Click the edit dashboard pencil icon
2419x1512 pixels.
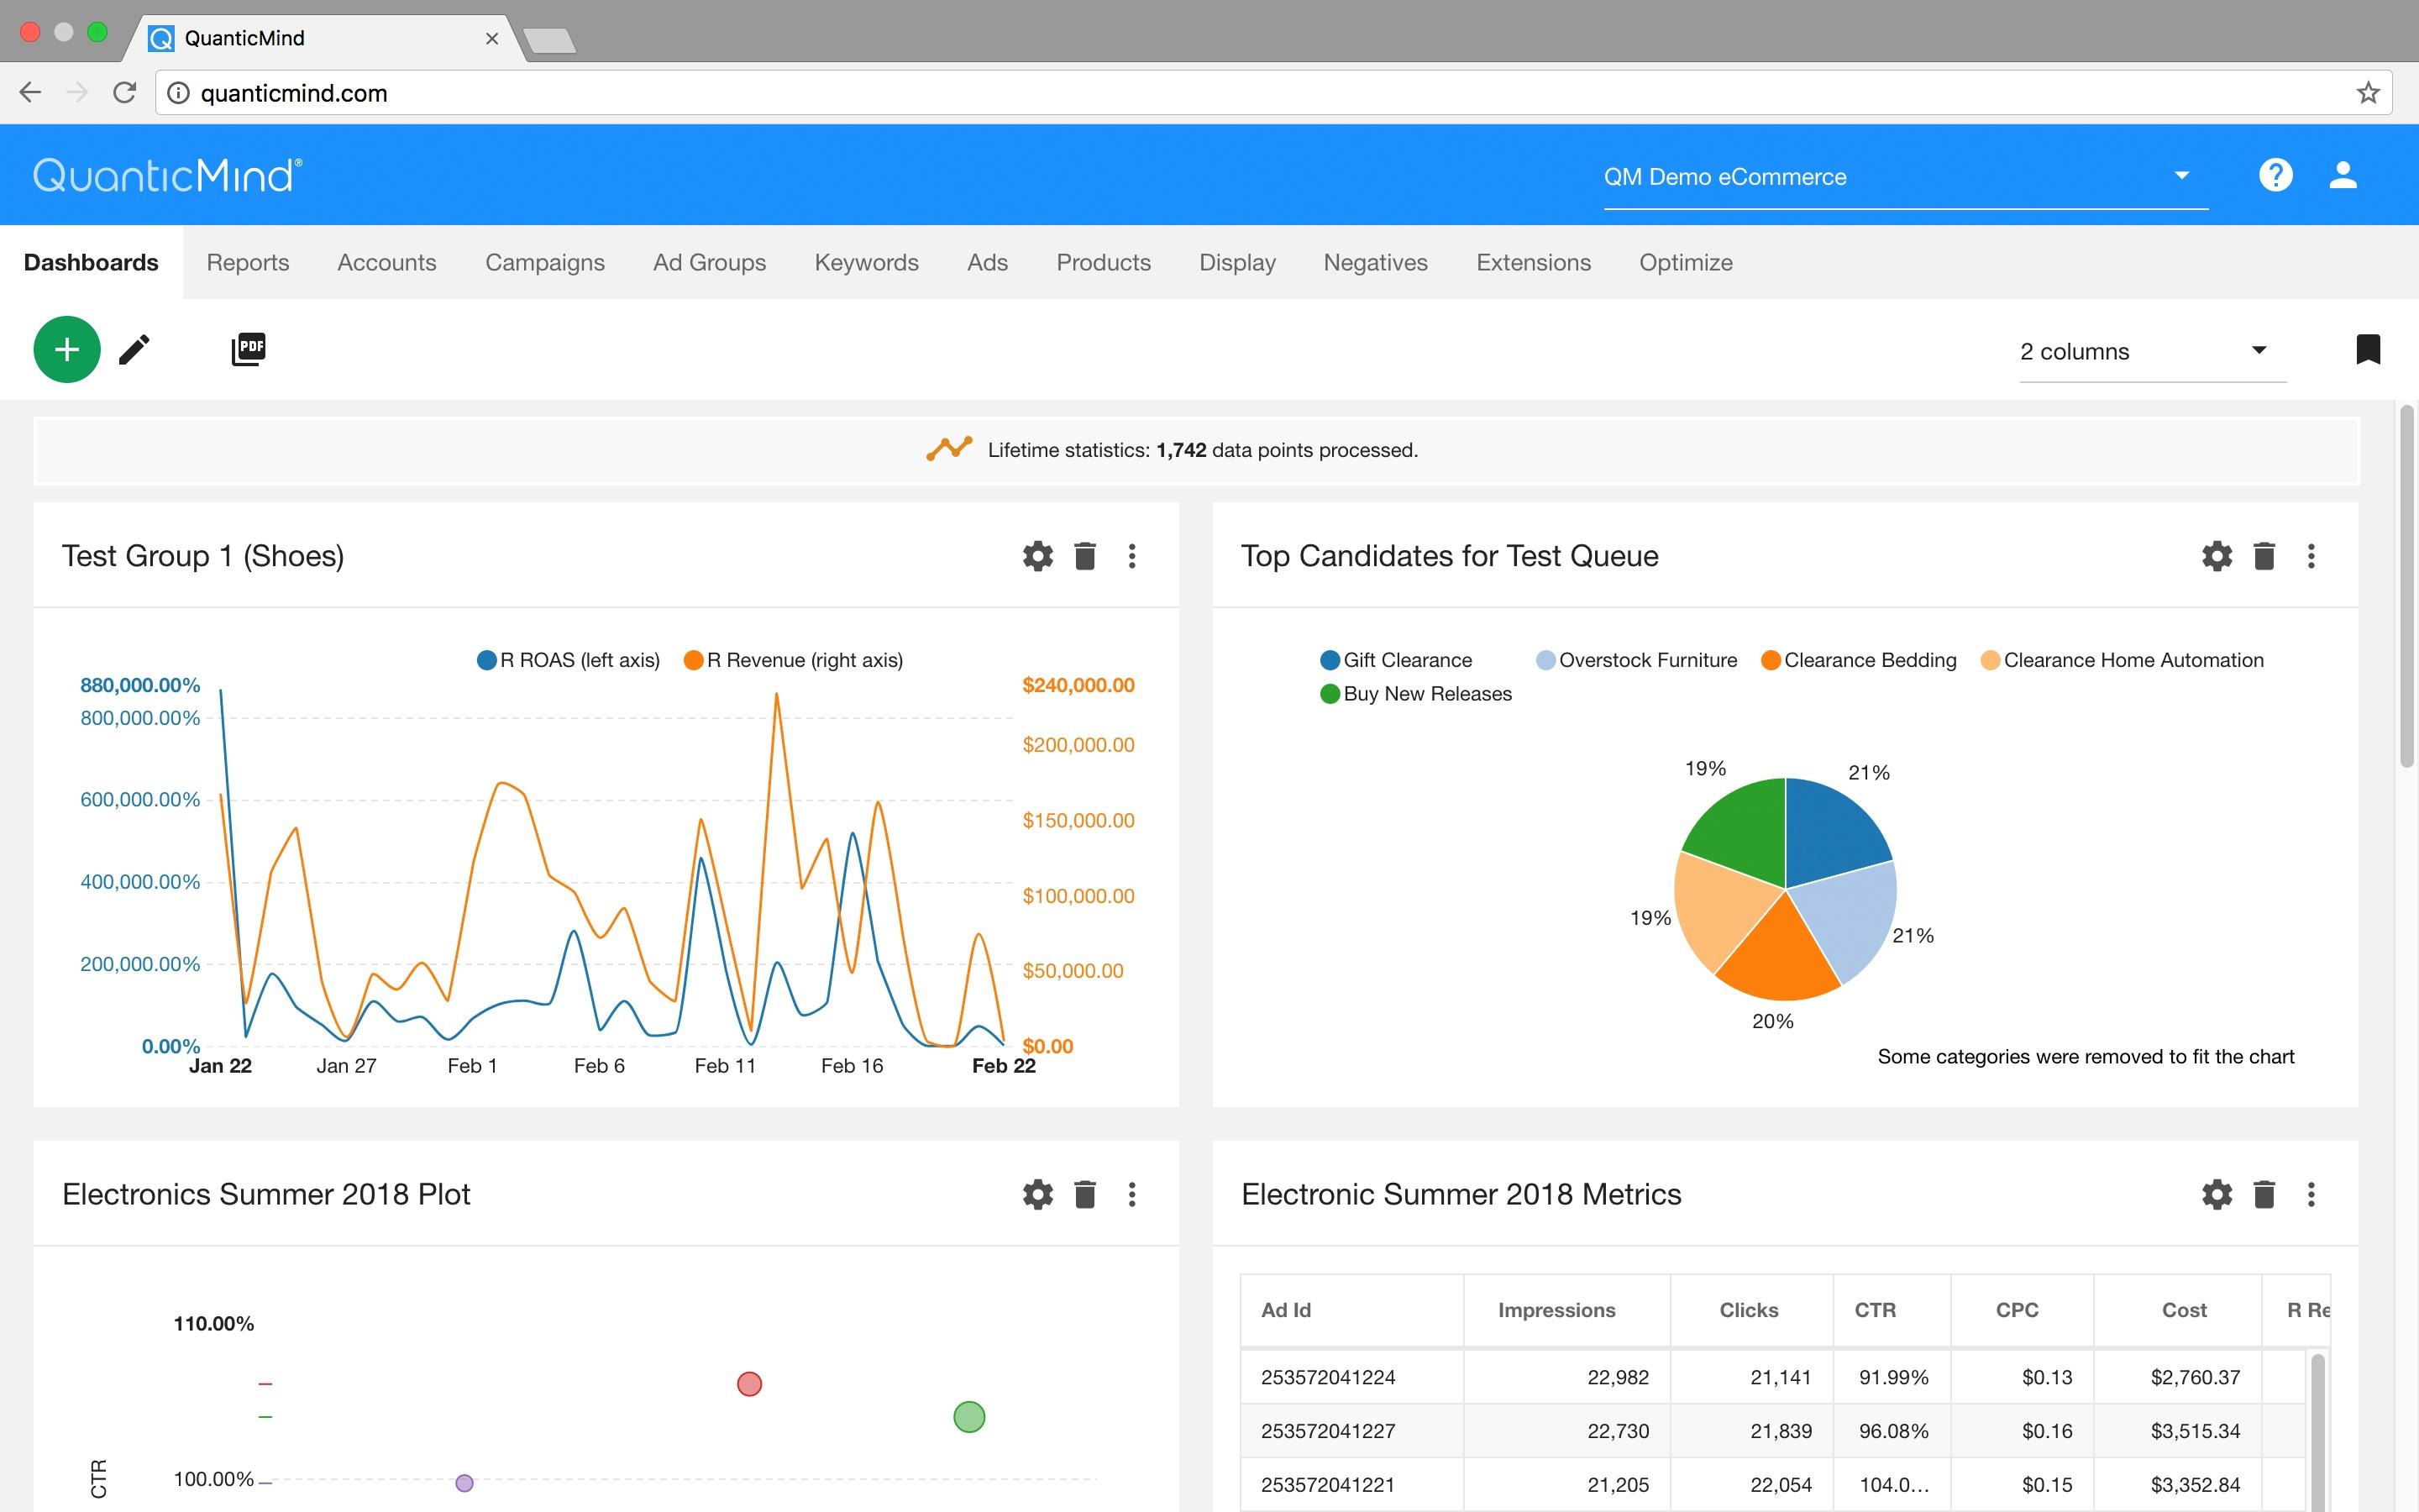click(134, 349)
